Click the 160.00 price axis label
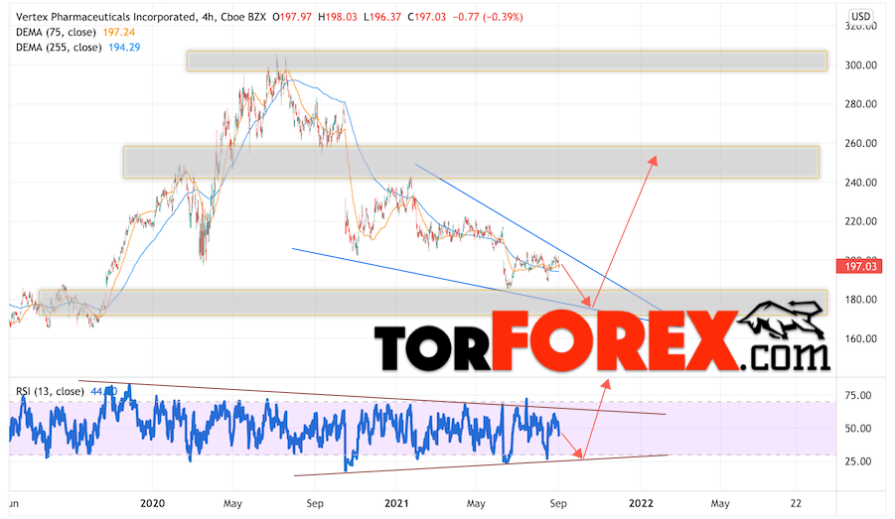This screenshot has width=895, height=519. (861, 338)
